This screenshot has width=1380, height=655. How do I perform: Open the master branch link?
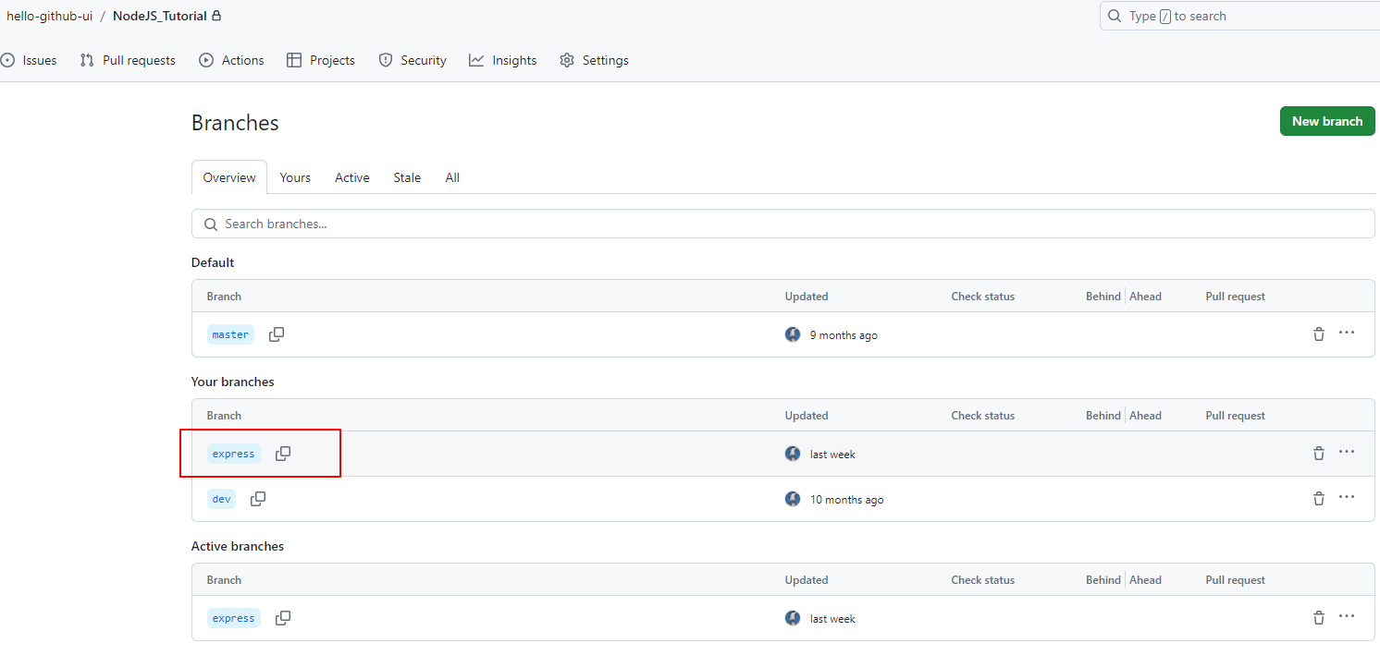(x=230, y=334)
